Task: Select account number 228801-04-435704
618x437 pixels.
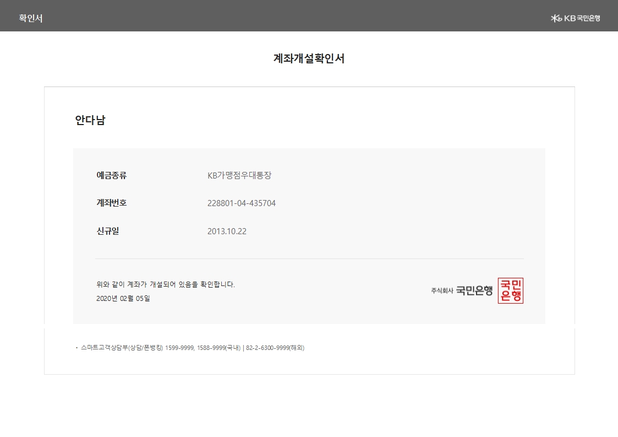Action: 242,203
